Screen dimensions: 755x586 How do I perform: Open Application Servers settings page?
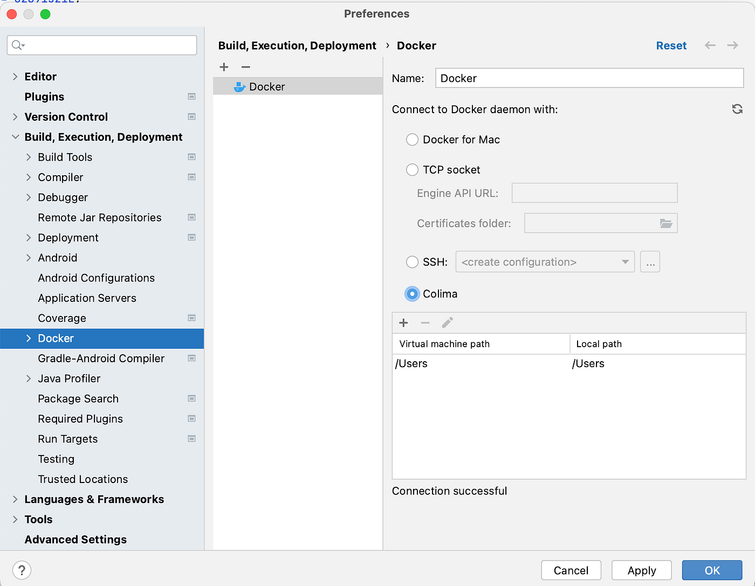coord(87,298)
